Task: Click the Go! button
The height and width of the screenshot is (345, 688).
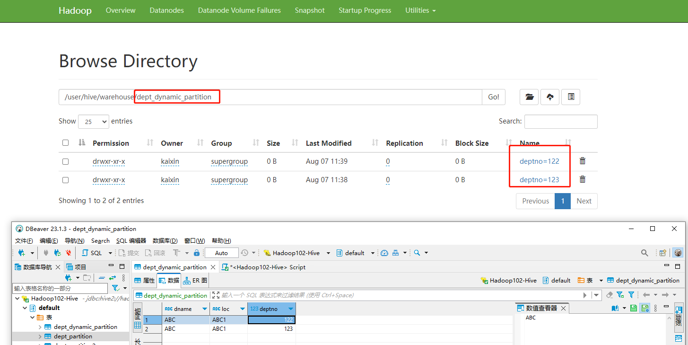Action: pos(494,97)
